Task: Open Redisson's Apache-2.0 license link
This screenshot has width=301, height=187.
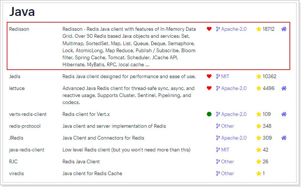Action: click(231, 29)
